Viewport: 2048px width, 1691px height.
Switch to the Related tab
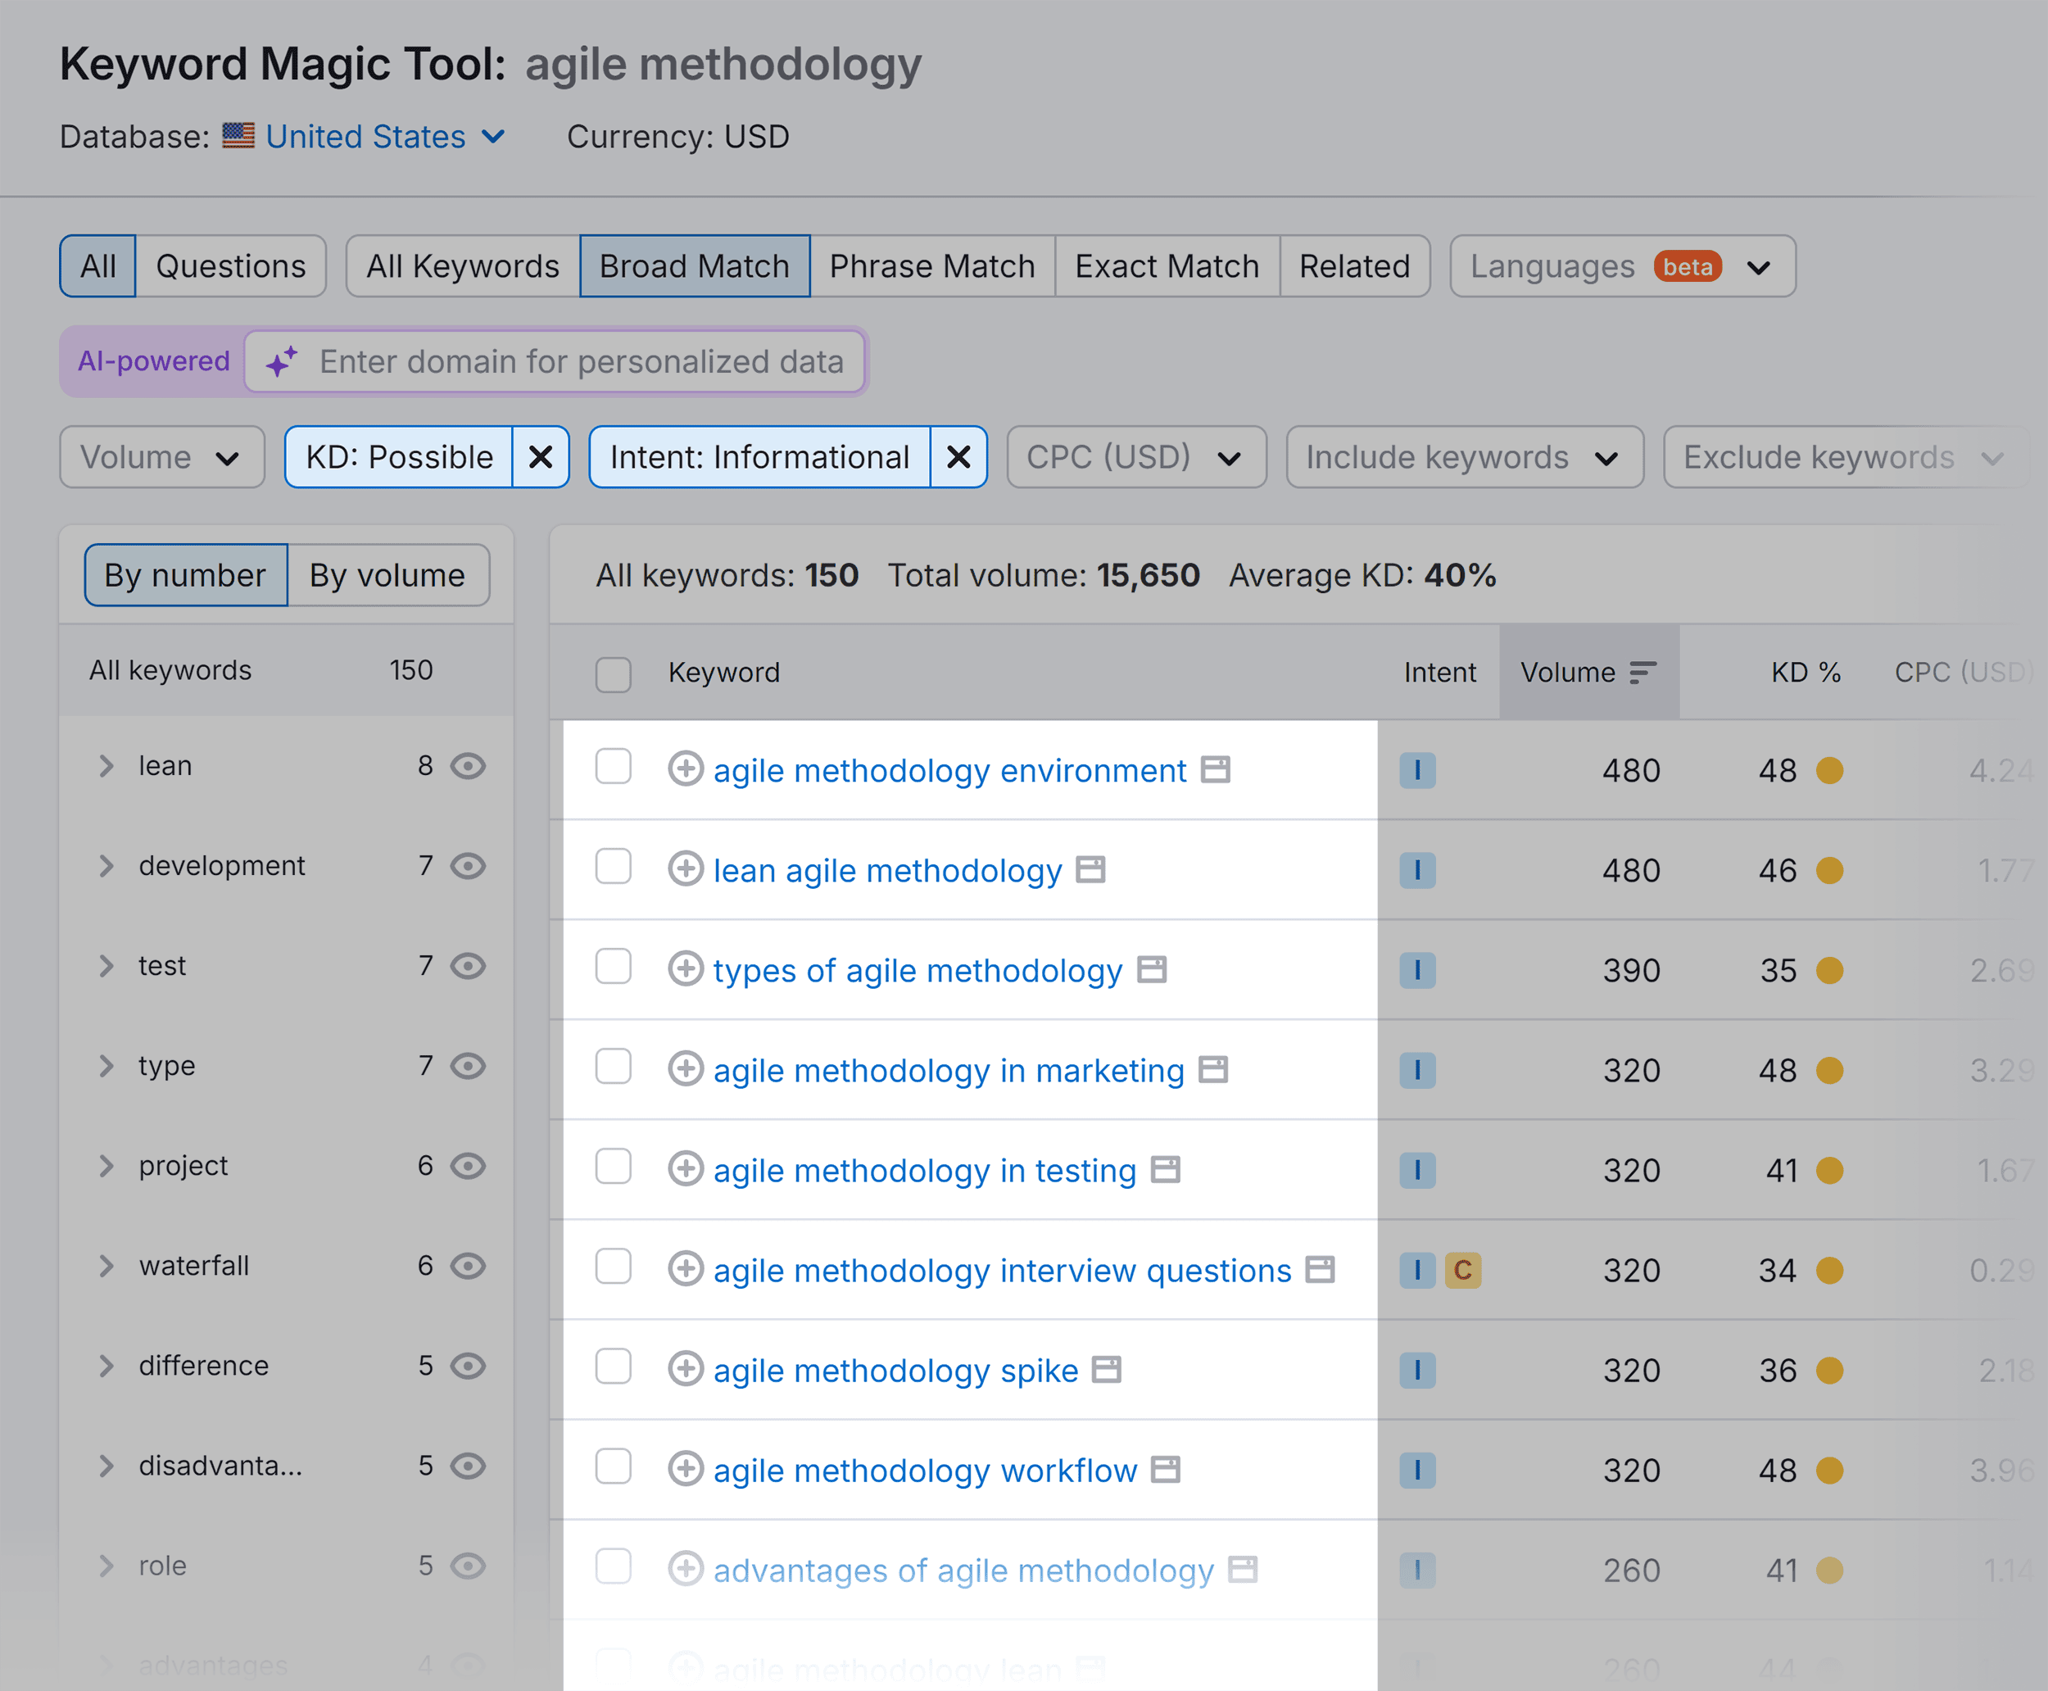point(1355,266)
